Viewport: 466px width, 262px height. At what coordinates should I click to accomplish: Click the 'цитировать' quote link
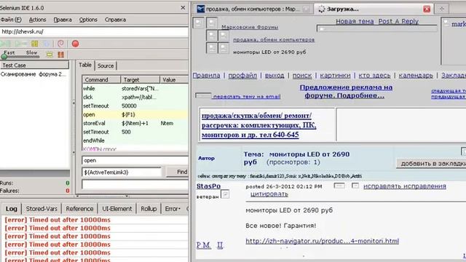pyautogui.click(x=269, y=194)
